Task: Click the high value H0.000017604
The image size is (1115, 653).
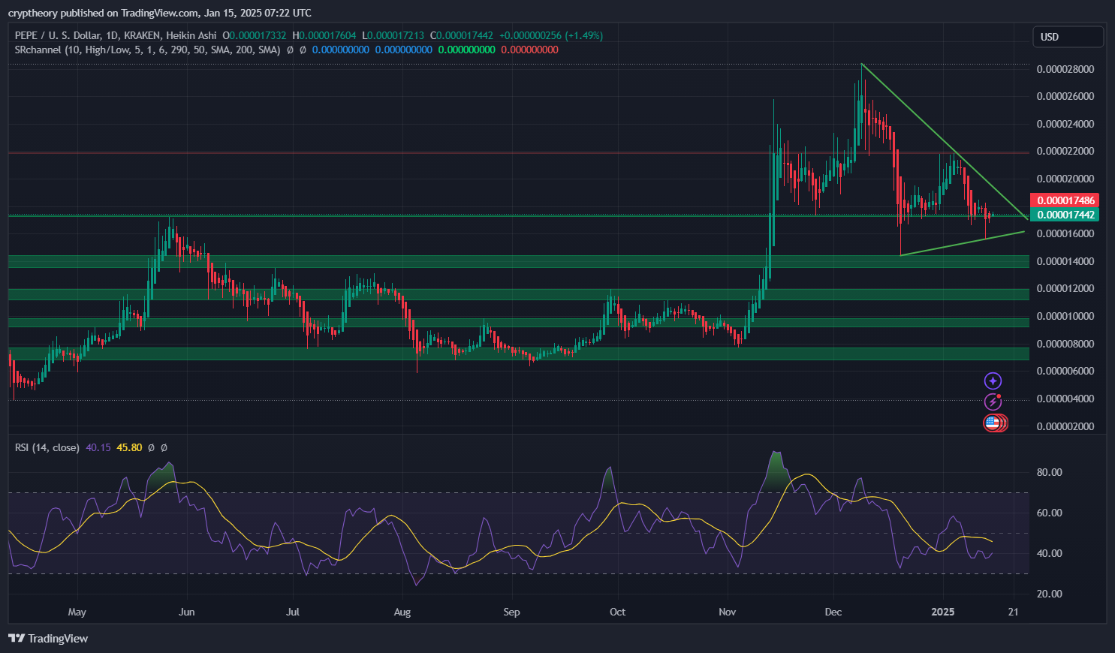Action: click(x=325, y=35)
